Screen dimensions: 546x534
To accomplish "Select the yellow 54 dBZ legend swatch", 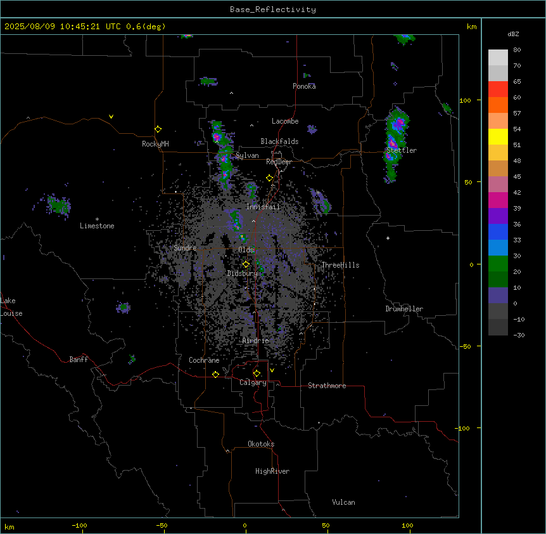I will [498, 136].
